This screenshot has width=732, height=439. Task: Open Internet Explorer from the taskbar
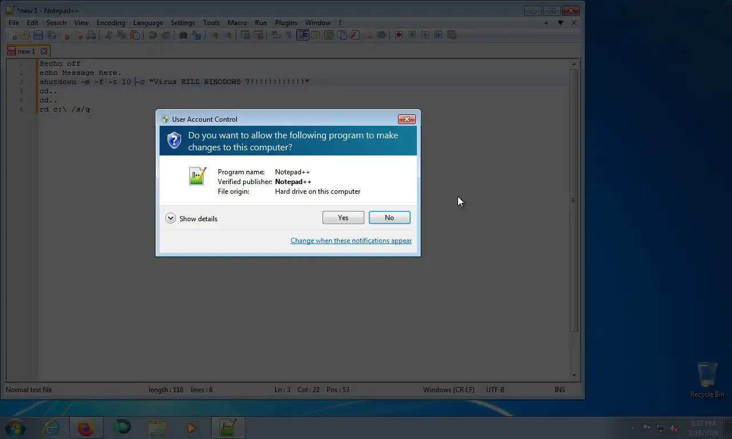51,428
